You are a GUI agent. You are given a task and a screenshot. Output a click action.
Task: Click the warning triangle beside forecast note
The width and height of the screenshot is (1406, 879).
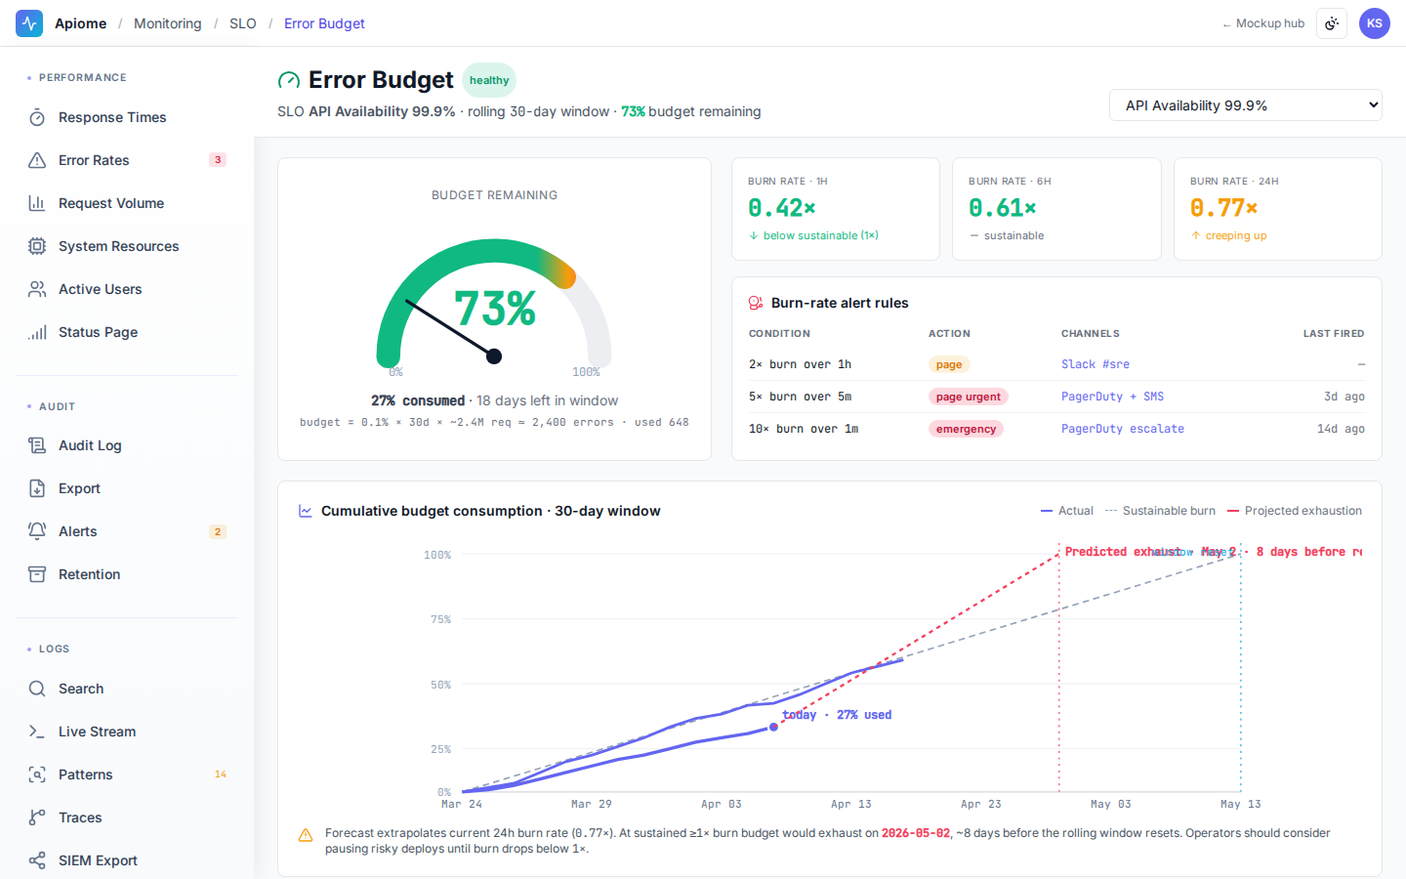[306, 835]
